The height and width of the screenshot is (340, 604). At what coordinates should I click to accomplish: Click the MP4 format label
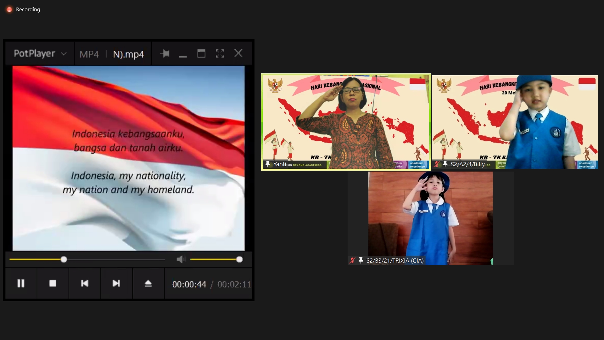pyautogui.click(x=89, y=54)
